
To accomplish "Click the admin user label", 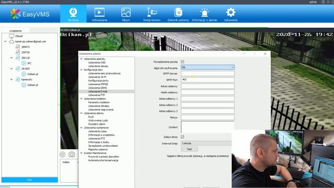I will (313, 2).
